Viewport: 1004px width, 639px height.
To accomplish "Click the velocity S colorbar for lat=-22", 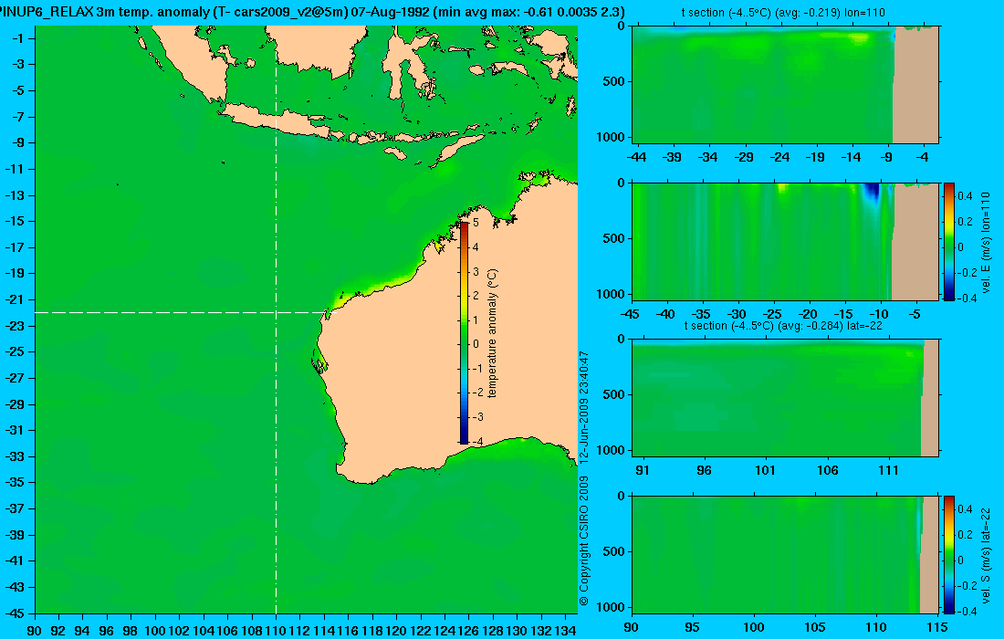I will tap(949, 554).
